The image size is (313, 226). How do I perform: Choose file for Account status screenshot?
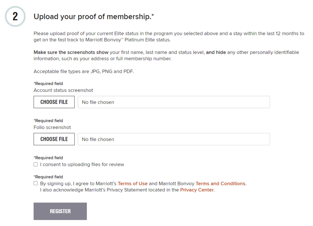click(54, 102)
